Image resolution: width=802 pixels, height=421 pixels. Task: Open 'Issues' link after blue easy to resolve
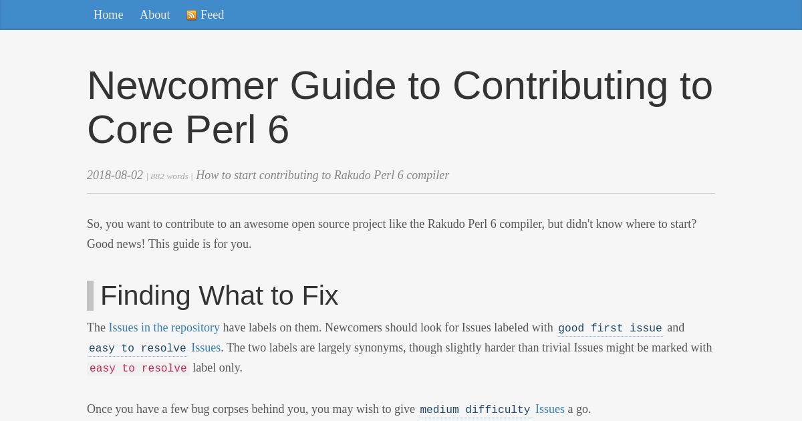pos(206,347)
